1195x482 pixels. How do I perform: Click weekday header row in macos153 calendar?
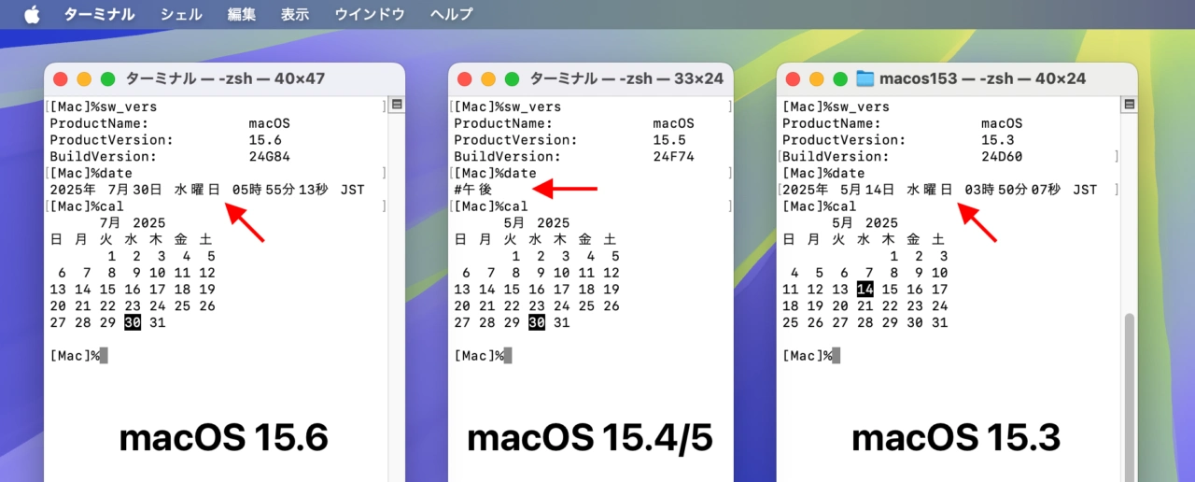coord(865,239)
